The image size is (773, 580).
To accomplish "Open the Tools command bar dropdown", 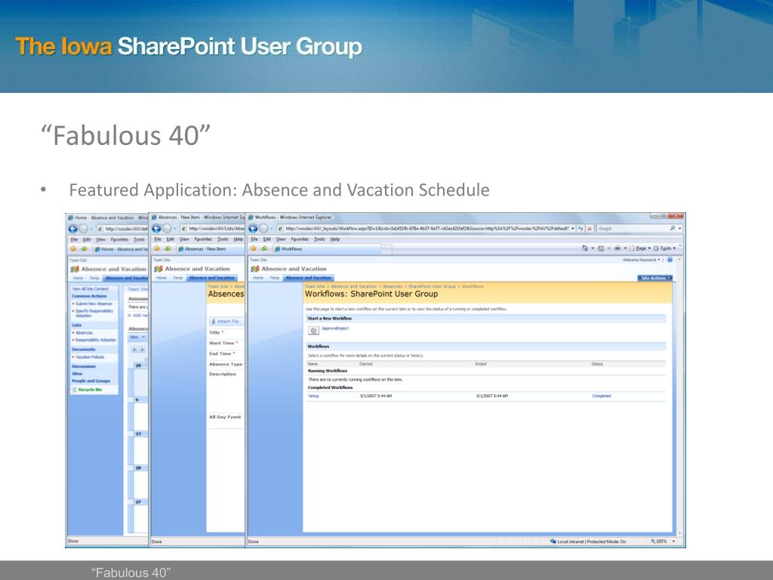I will 665,248.
